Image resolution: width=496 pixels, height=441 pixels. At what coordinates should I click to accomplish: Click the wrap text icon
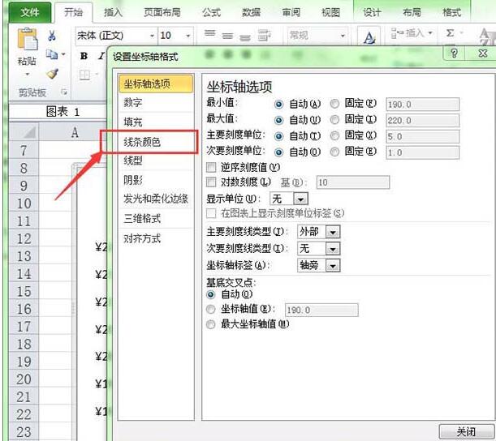tap(264, 35)
